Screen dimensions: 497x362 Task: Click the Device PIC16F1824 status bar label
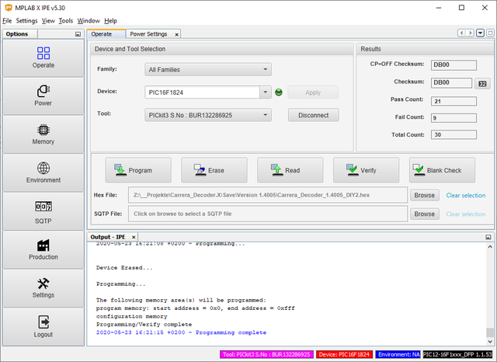pos(344,354)
